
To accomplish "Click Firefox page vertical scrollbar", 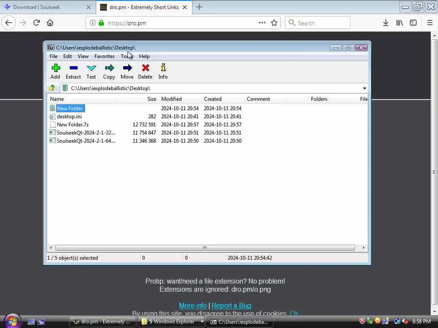I will pyautogui.click(x=434, y=172).
